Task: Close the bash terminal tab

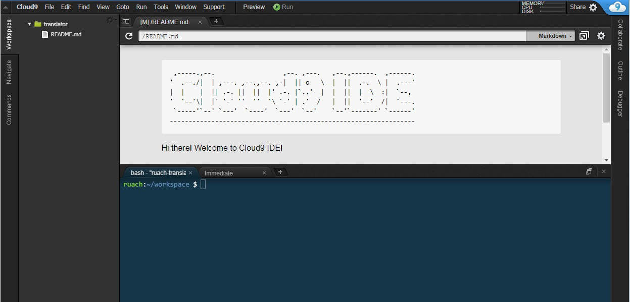Action: (190, 173)
